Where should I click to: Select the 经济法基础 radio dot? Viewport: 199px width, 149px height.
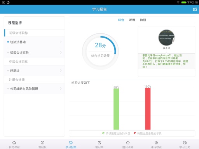tap(8, 42)
